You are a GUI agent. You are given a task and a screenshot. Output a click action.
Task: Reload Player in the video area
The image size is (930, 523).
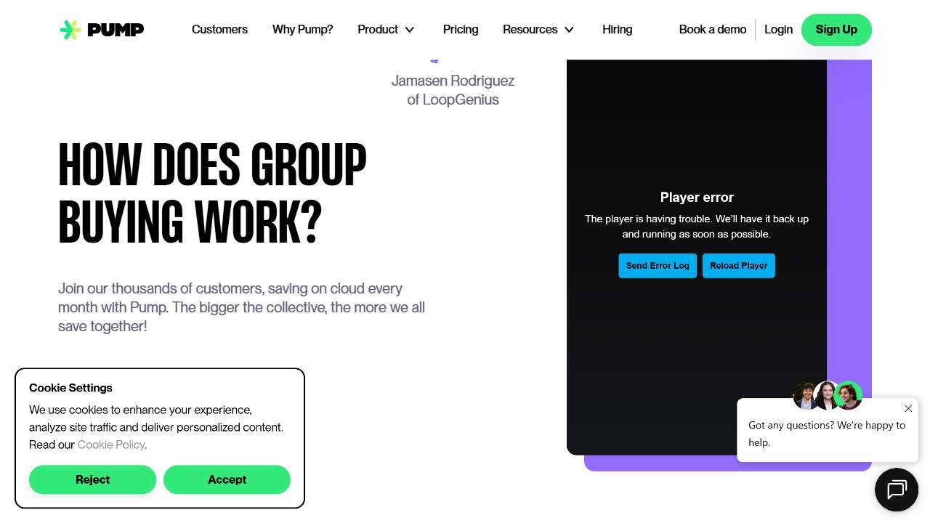(738, 266)
